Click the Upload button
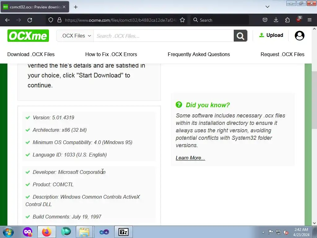This screenshot has height=238, width=317. (271, 35)
